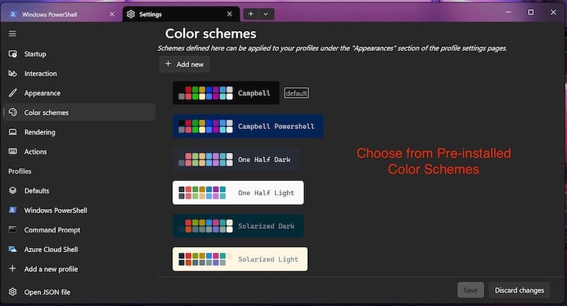
Task: Click the Rendering monitor icon
Action: coord(13,132)
